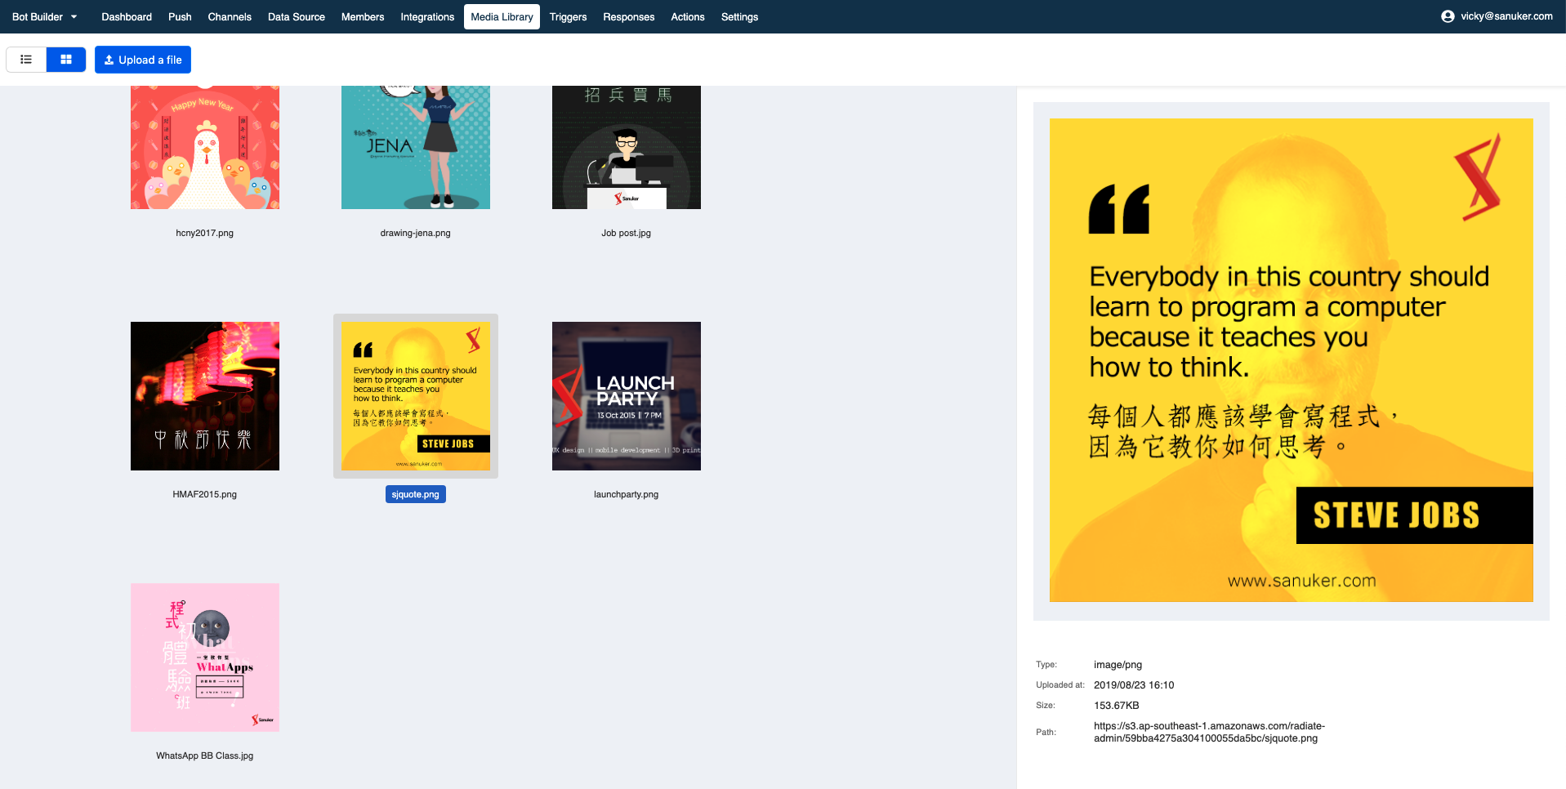
Task: Go to Responses
Action: pyautogui.click(x=628, y=16)
